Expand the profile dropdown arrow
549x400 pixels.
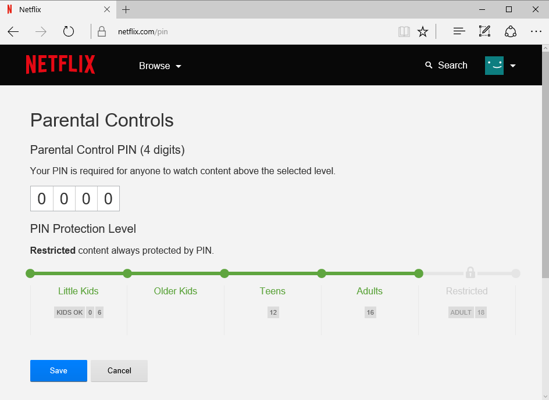(513, 66)
